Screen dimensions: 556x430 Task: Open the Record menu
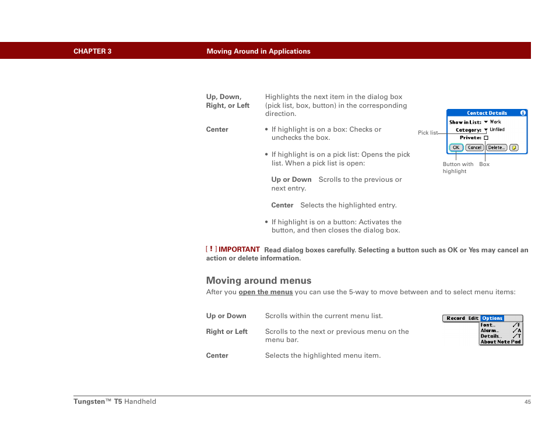456,318
